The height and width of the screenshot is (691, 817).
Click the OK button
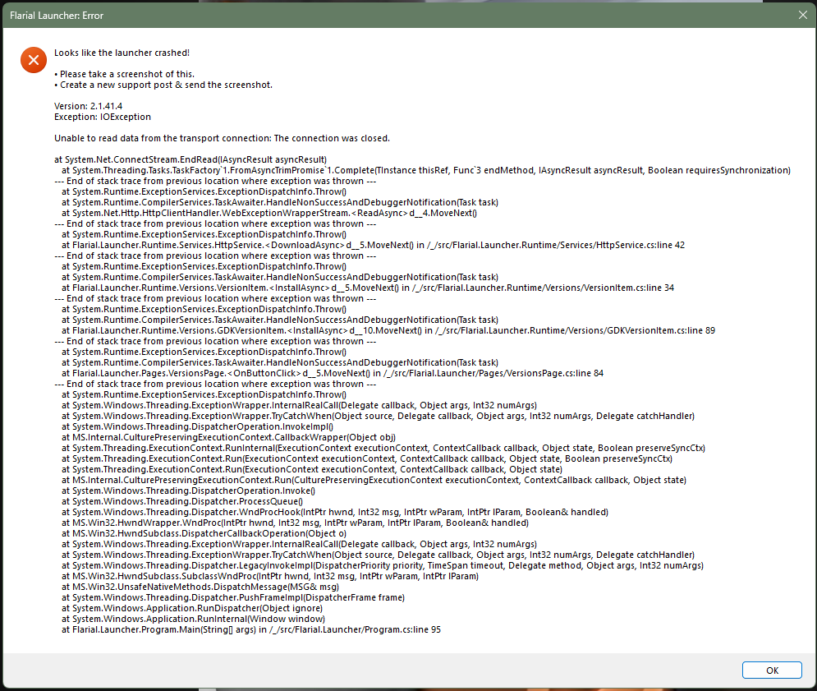click(x=771, y=670)
